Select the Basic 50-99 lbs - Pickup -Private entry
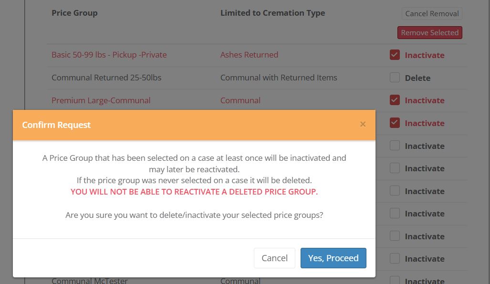The image size is (490, 284). click(109, 55)
